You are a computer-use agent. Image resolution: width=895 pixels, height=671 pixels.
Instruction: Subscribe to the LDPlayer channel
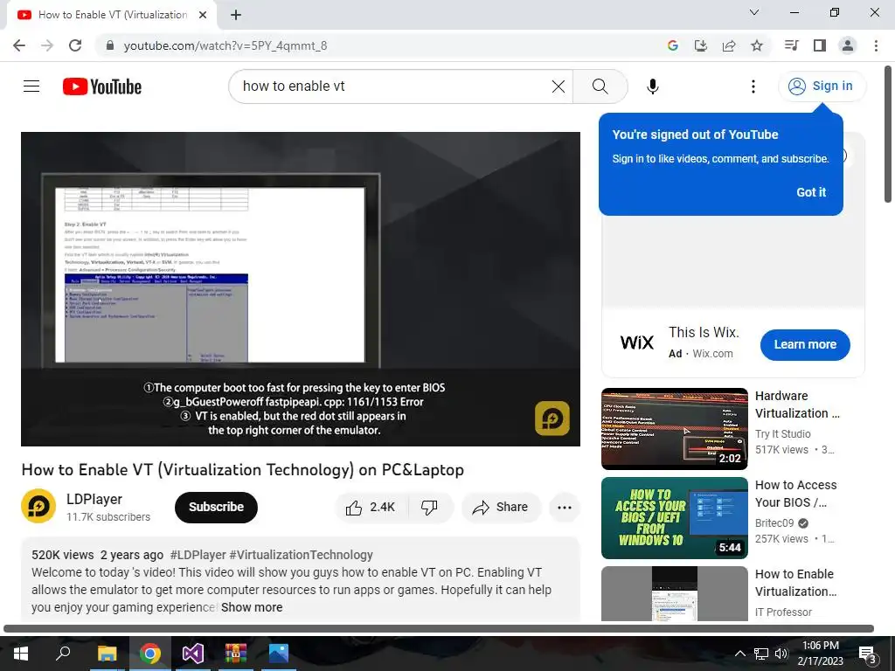point(216,507)
